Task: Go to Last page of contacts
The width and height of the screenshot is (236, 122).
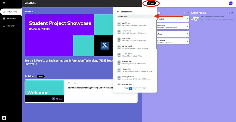Action: point(144,89)
